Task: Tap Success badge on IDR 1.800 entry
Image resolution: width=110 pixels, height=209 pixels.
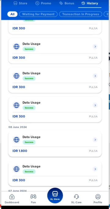Action: (x=29, y=142)
